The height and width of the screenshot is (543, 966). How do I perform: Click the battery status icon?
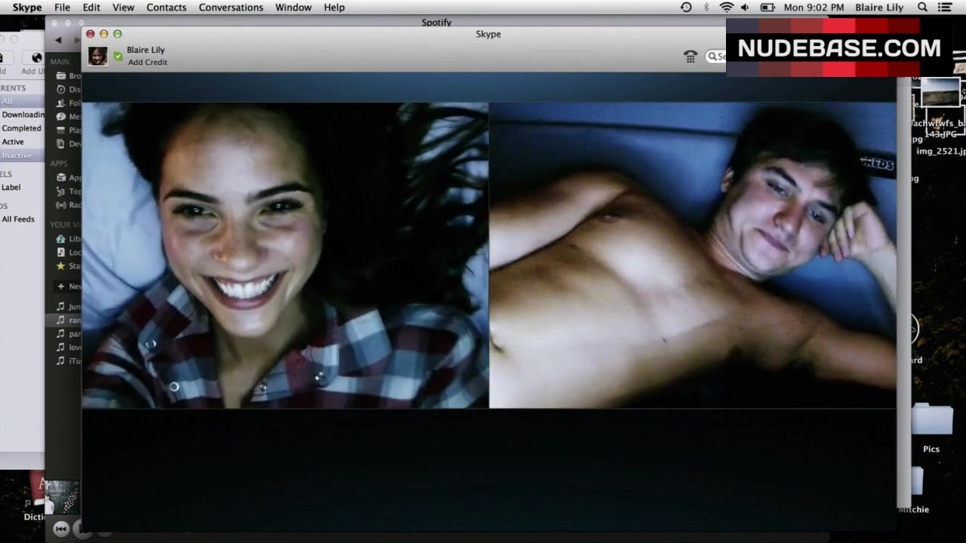768,8
